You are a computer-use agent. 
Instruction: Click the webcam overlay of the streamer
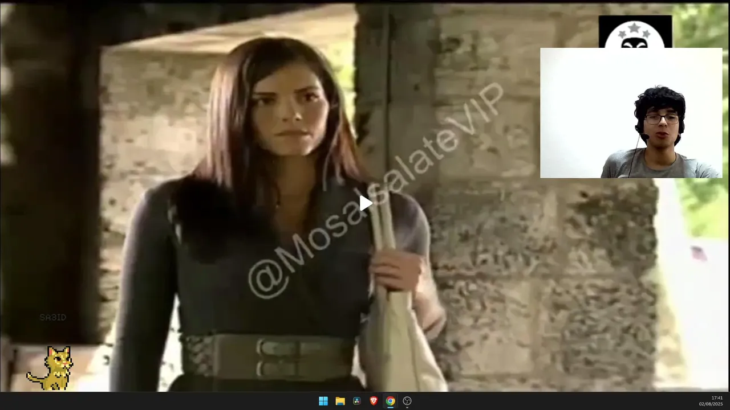[631, 113]
